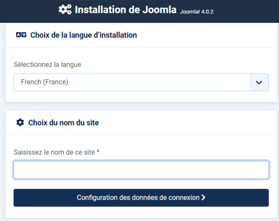Click the Choix du nom du site heading

coord(64,122)
